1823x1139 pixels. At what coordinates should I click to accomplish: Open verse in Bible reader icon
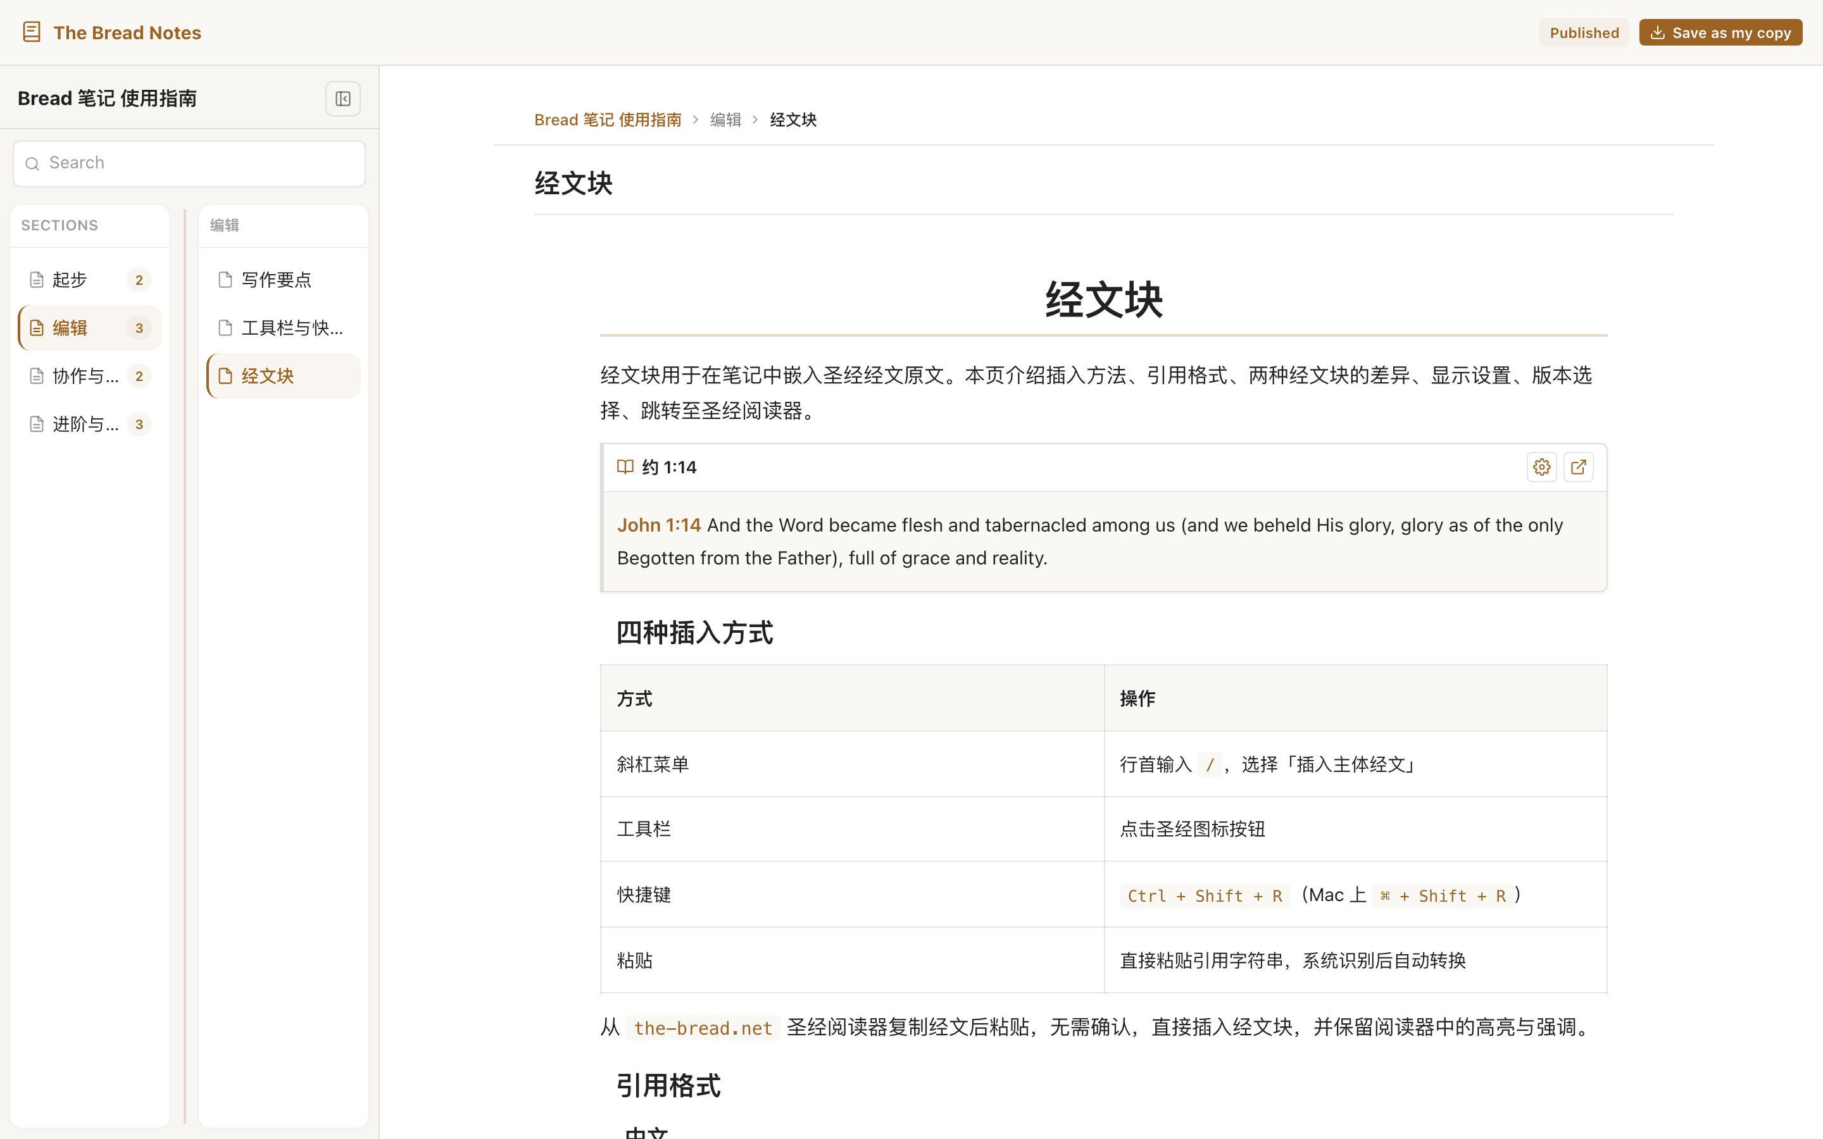1578,467
